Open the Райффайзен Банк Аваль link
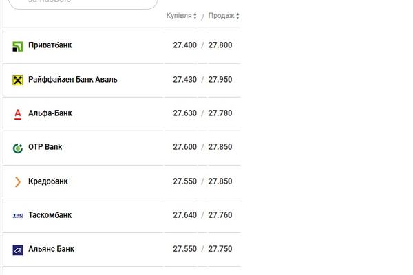This screenshot has height=275, width=413. 73,80
